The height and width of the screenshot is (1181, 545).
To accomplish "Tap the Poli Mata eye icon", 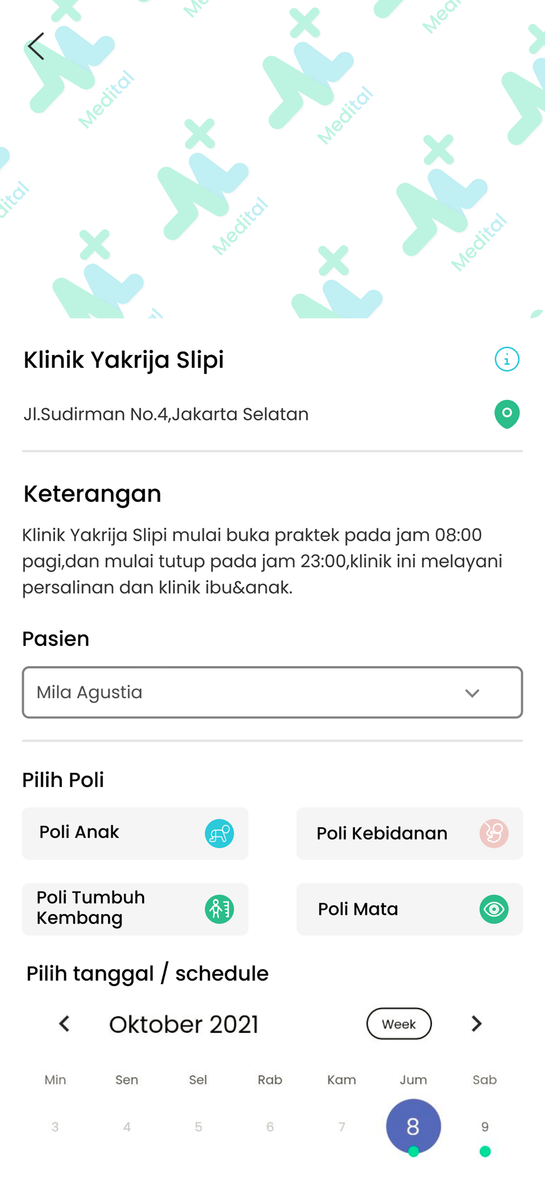I will pyautogui.click(x=494, y=909).
